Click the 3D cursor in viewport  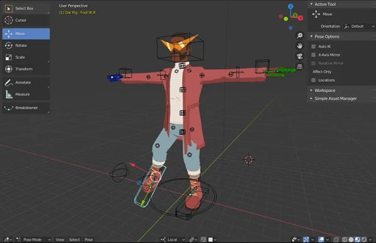coord(249,159)
